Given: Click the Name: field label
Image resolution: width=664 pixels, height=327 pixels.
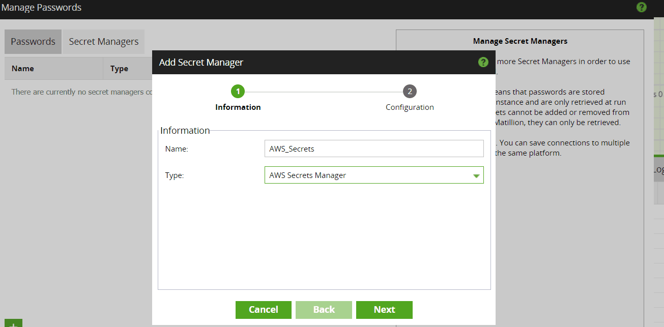Looking at the screenshot, I should [x=177, y=149].
